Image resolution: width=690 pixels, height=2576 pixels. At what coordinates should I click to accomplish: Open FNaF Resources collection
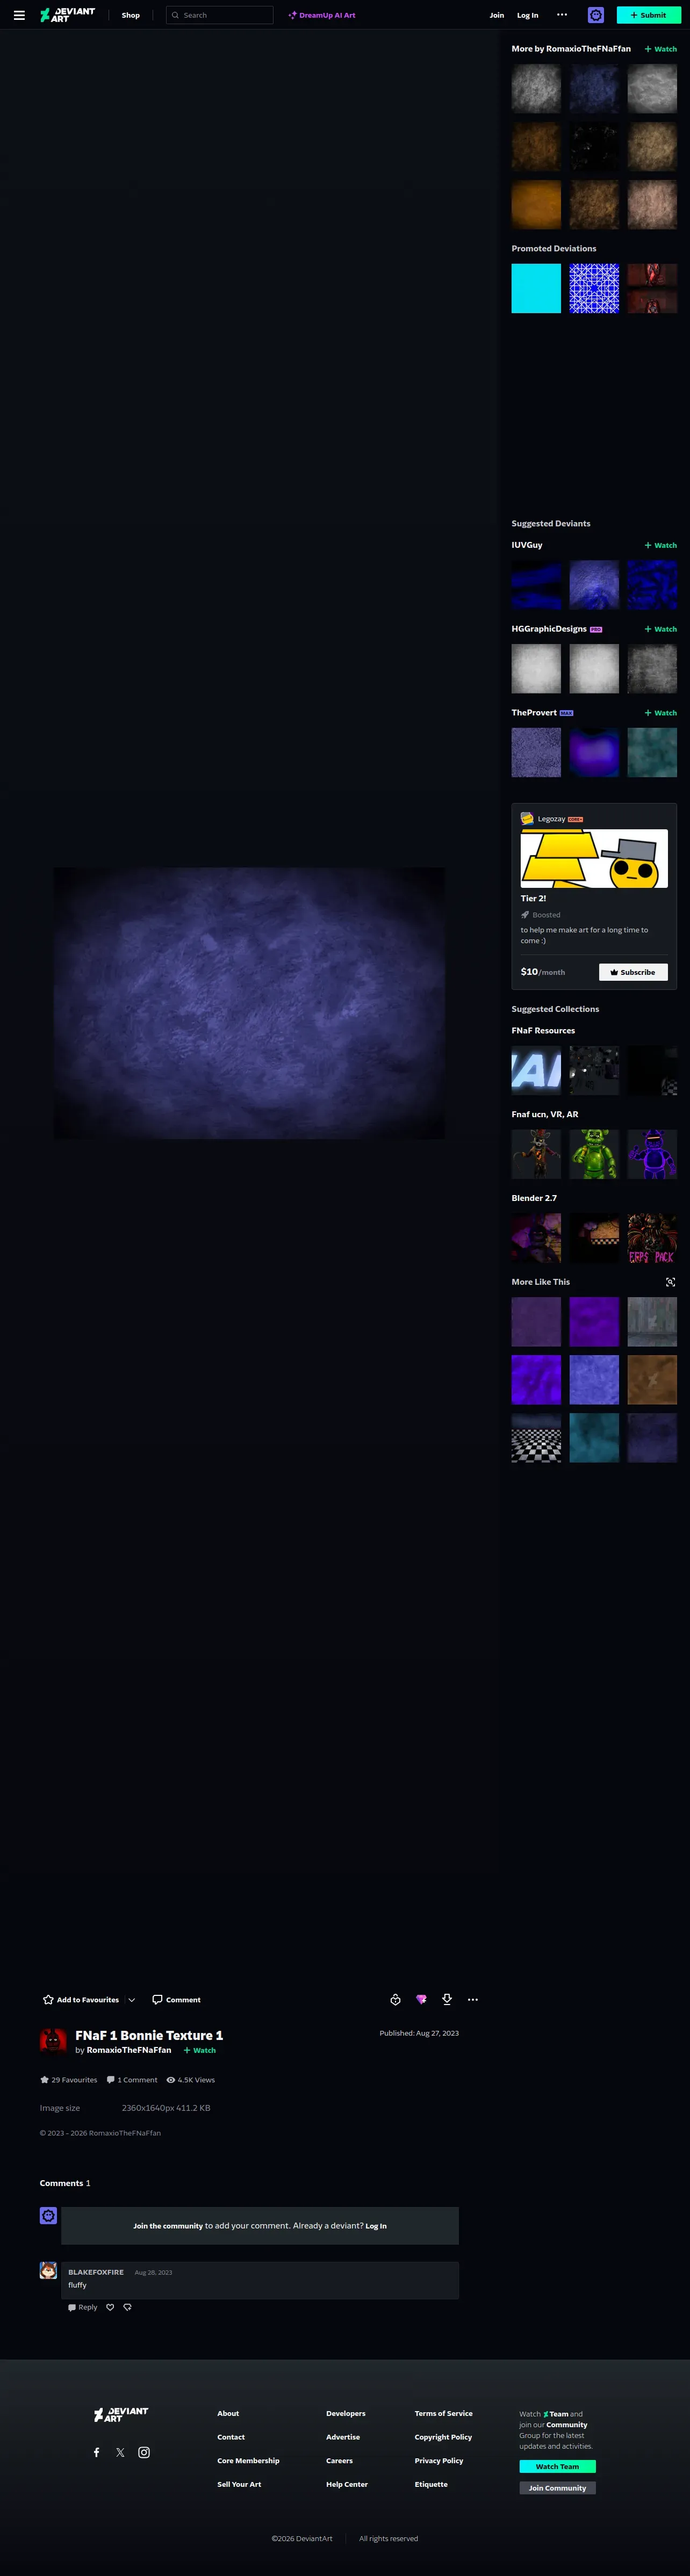543,1030
